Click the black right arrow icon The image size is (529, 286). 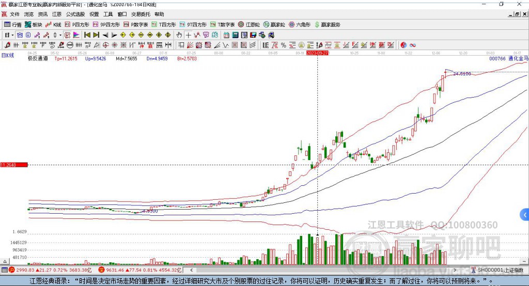click(114, 35)
